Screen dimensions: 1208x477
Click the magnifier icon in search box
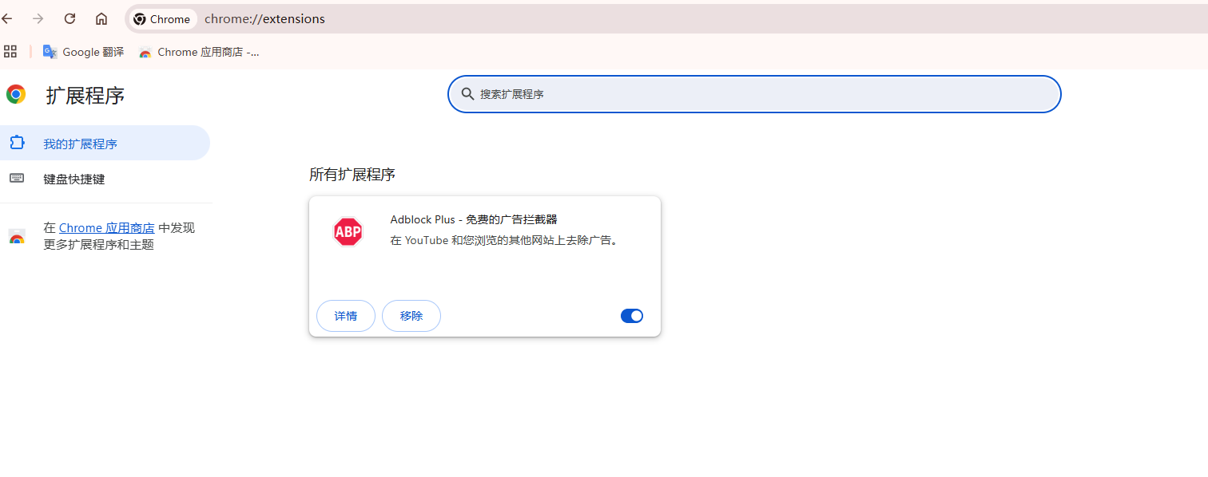[x=467, y=94]
